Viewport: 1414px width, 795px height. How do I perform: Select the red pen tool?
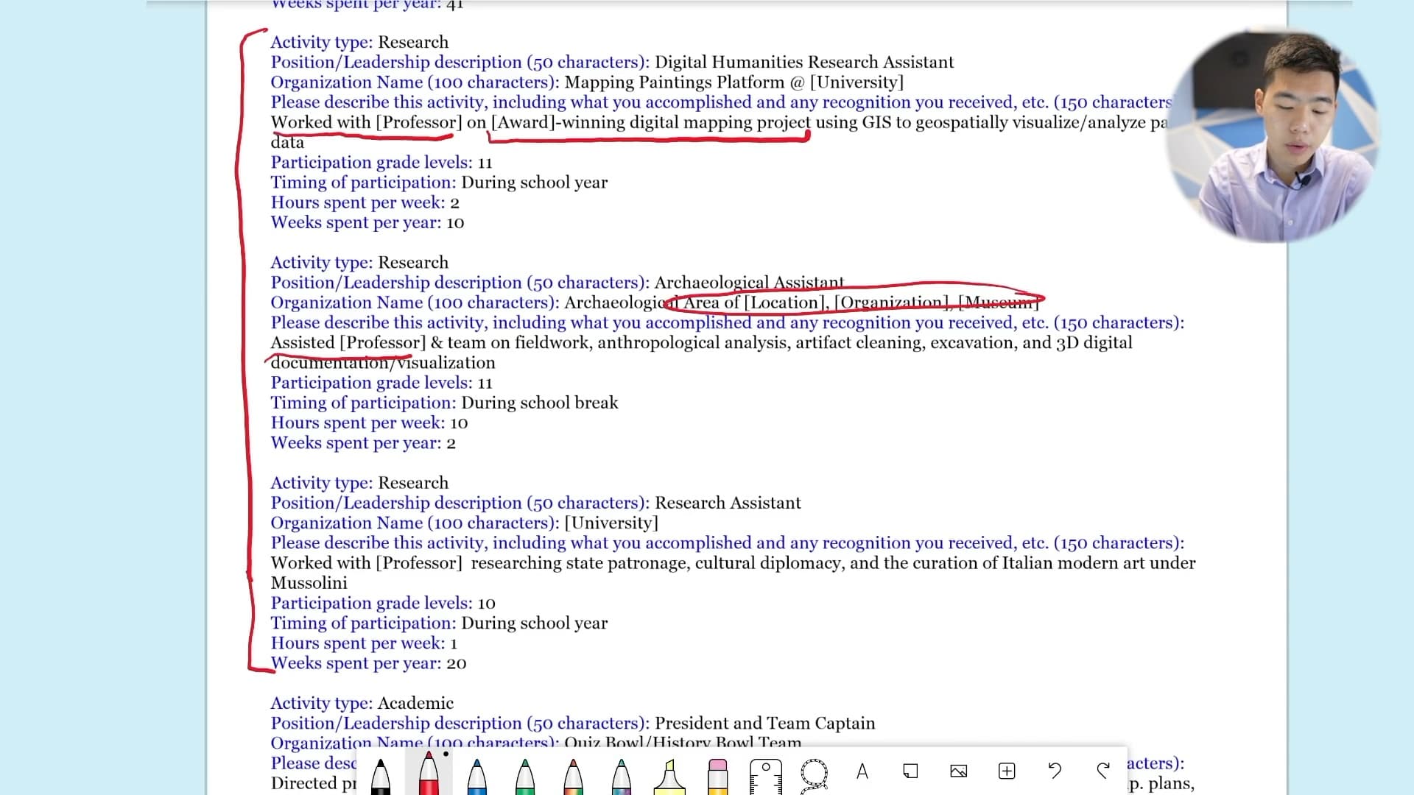pyautogui.click(x=428, y=773)
